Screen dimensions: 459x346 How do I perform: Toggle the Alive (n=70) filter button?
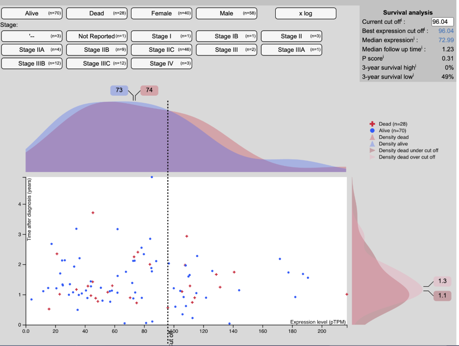[x=32, y=14]
